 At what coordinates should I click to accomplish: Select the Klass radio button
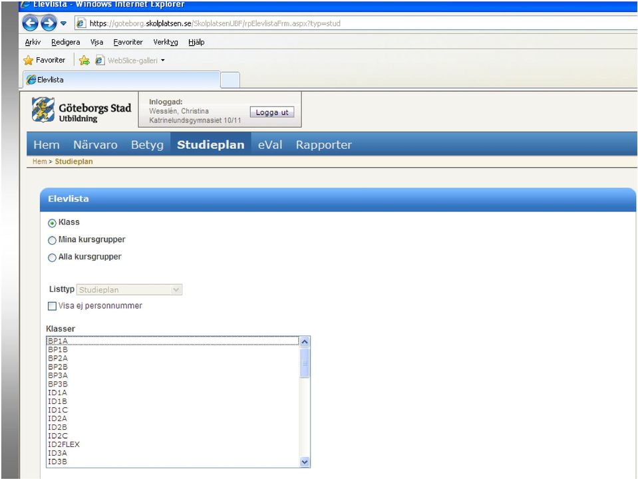pyautogui.click(x=52, y=223)
